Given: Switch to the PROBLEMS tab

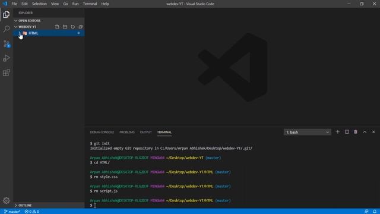Looking at the screenshot, I should pyautogui.click(x=127, y=132).
